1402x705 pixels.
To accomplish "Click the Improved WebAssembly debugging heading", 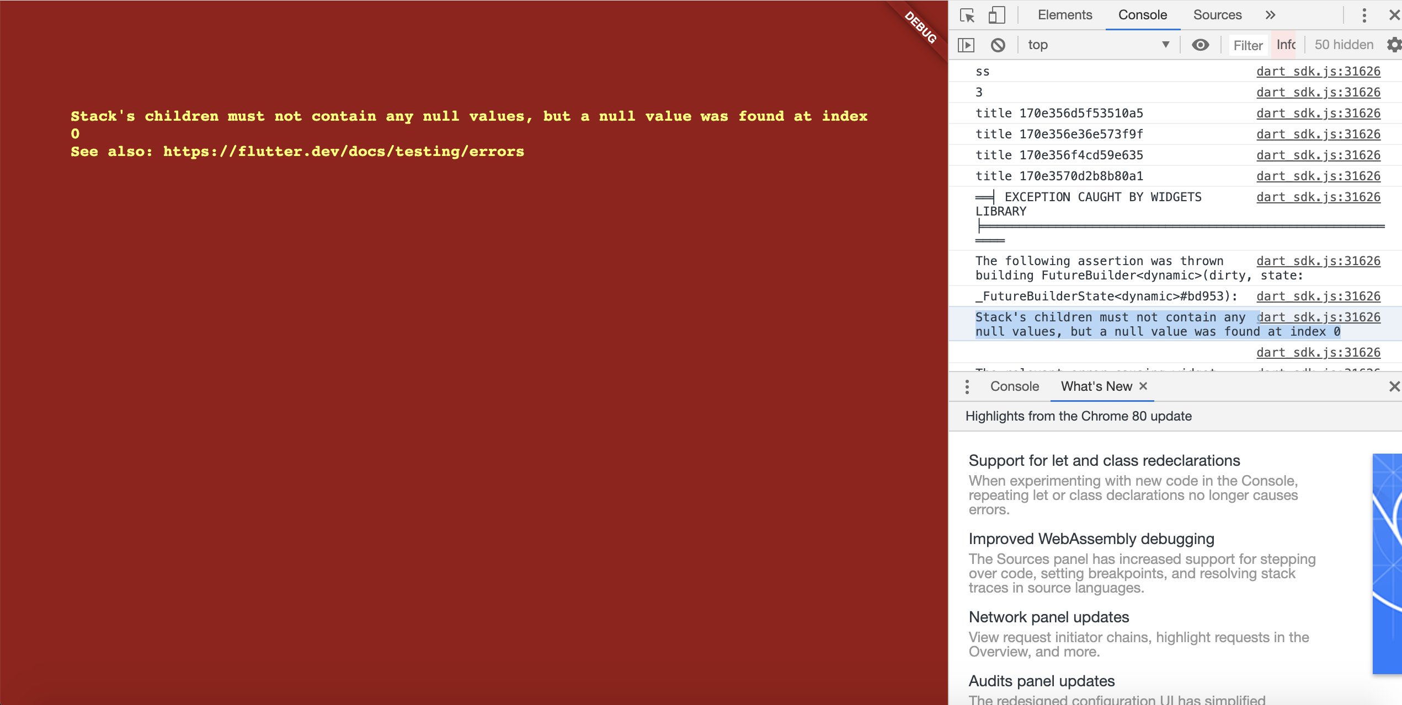I will point(1091,539).
